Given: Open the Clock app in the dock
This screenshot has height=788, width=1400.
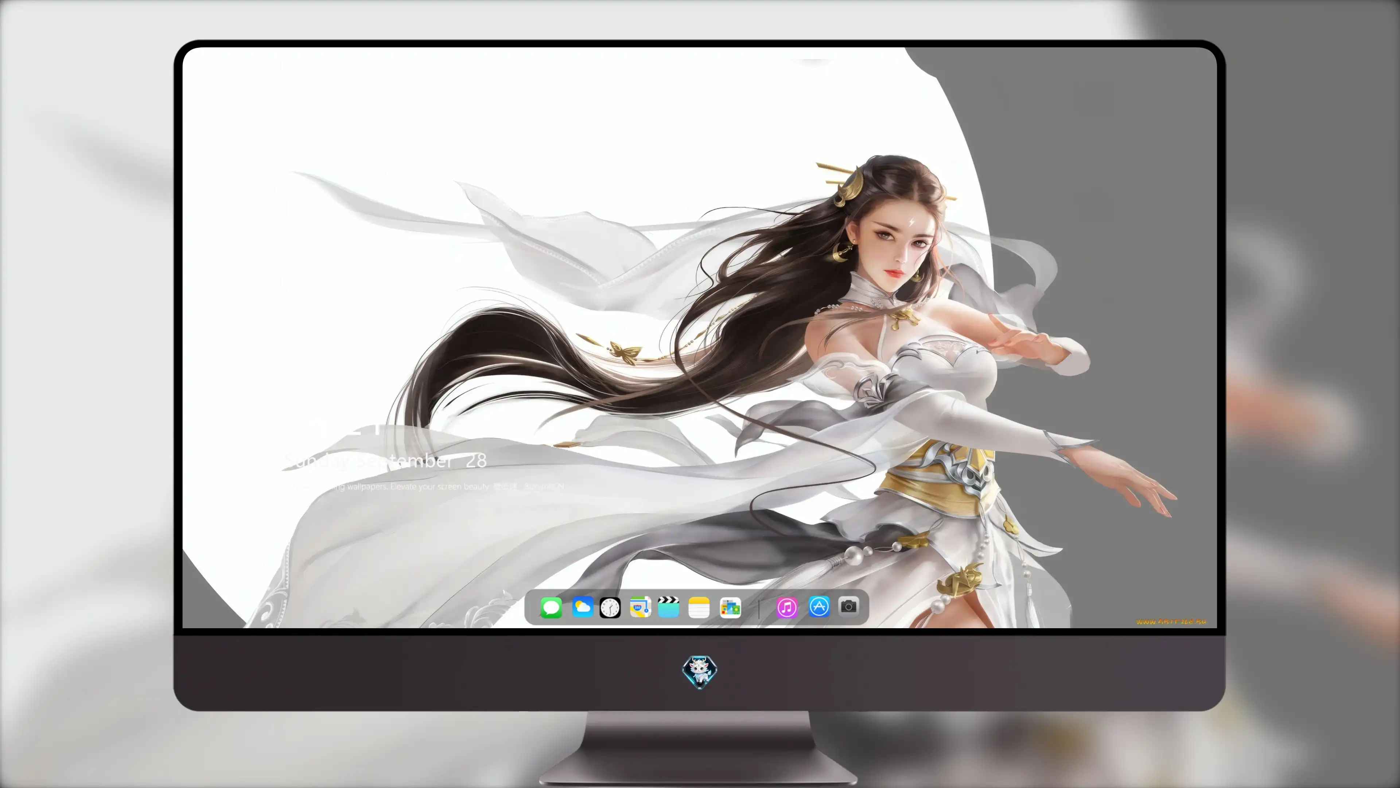Looking at the screenshot, I should pyautogui.click(x=610, y=607).
